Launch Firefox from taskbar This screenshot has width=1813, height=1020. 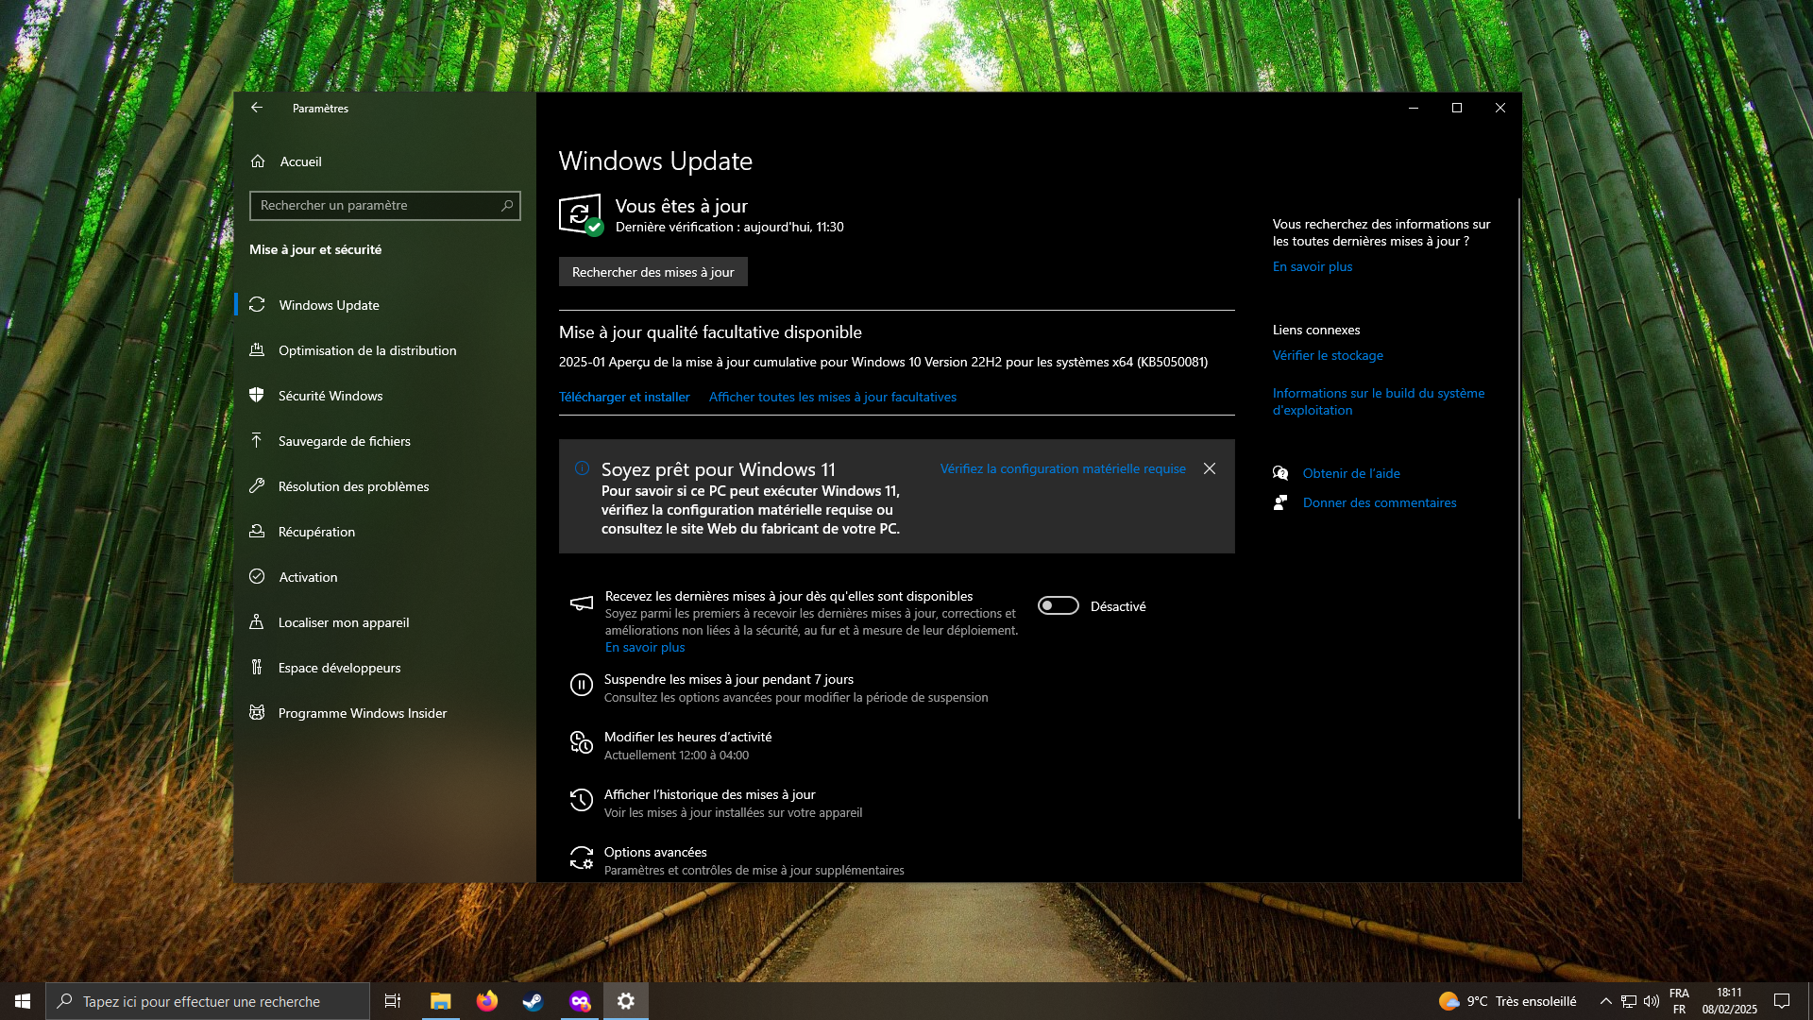coord(487,1001)
